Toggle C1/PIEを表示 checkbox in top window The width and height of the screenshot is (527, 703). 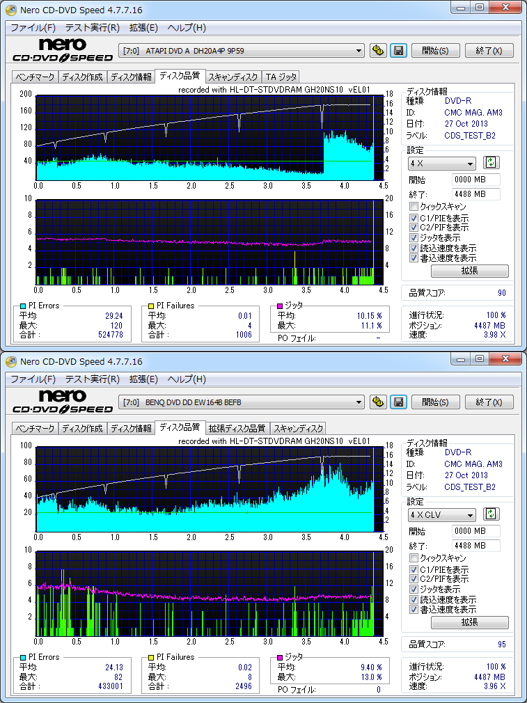tap(414, 219)
